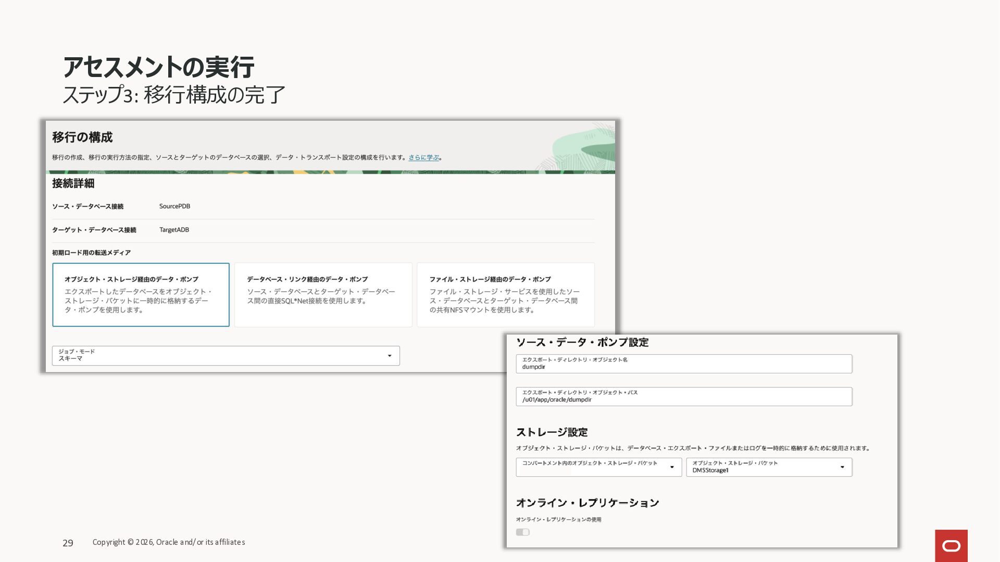Click the SourcePDB connection value
Screen dimensions: 1000x562
[174, 206]
